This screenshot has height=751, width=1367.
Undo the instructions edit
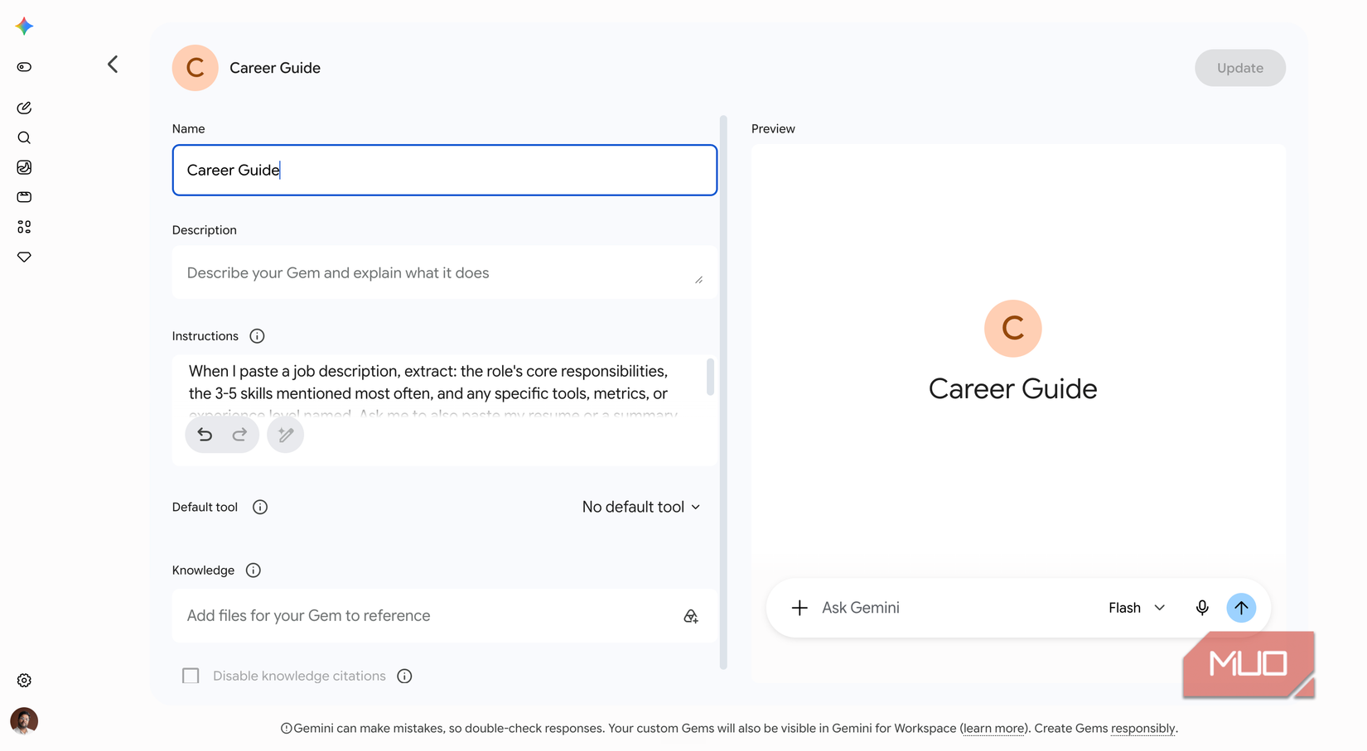coord(205,435)
